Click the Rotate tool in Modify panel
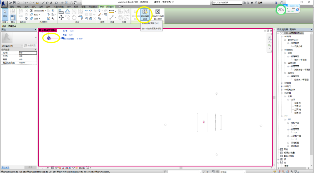 coord(74,18)
